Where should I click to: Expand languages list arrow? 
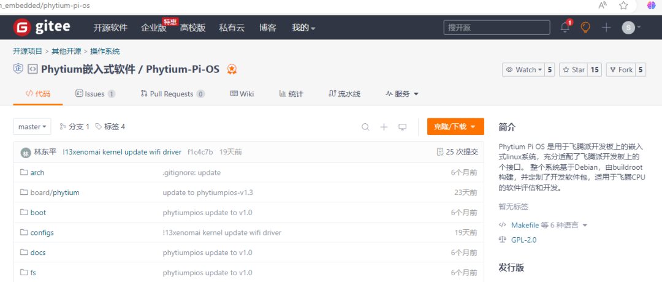[x=585, y=226]
